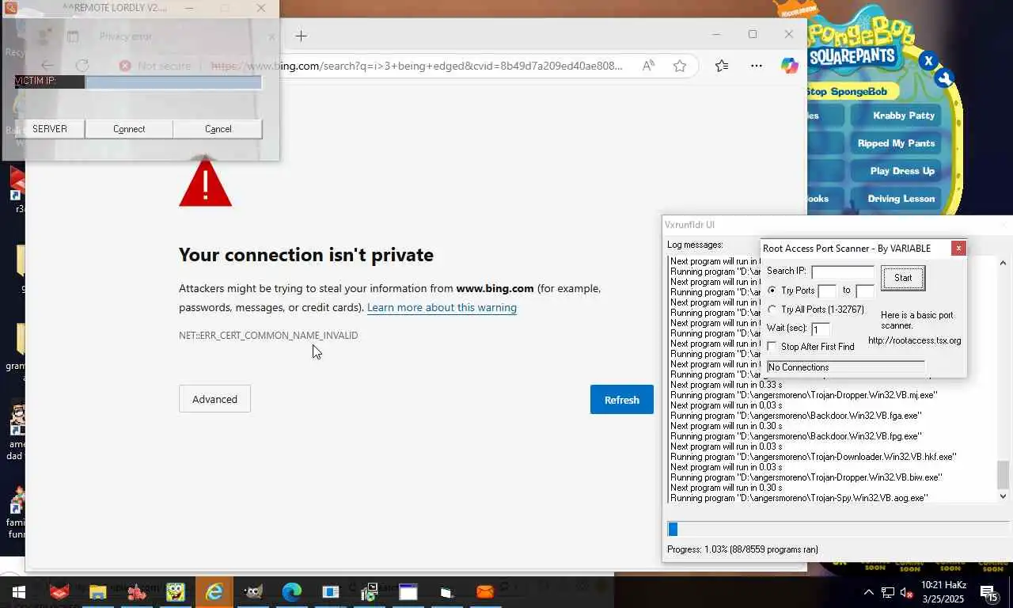Select log line Trojan-Spy.Win32.VB.aog.exe
Viewport: 1013px width, 608px height.
[799, 497]
